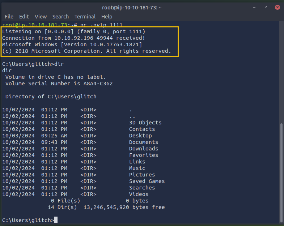
Task: Click the 'C:\Users\glitch>dir' command line
Action: pos(33,64)
